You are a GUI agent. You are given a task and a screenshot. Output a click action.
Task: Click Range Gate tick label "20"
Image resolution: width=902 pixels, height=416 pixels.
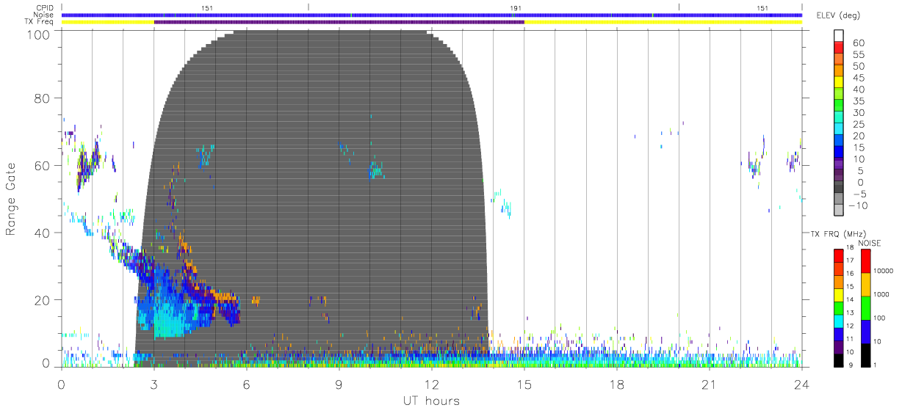point(43,300)
